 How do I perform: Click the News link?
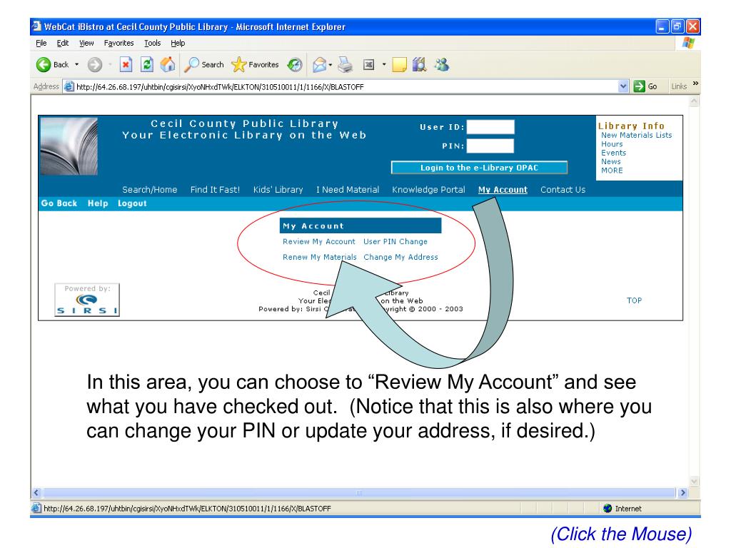click(x=611, y=162)
